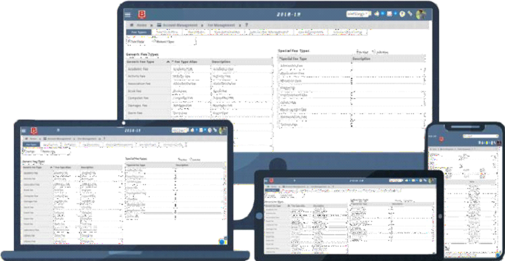Click user profile avatar on the monitor
505x261 pixels.
[x=421, y=14]
